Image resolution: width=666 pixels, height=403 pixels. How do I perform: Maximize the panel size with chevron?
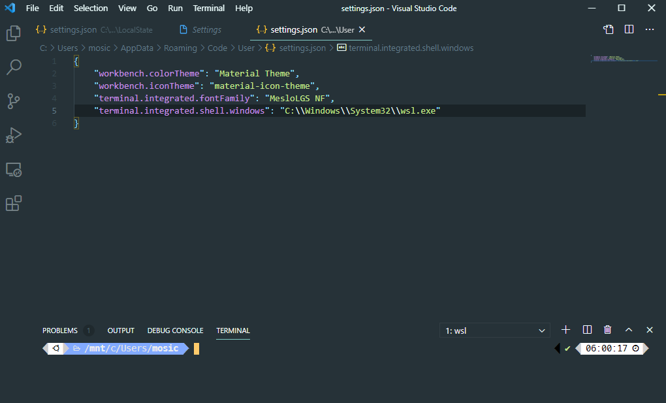(629, 330)
